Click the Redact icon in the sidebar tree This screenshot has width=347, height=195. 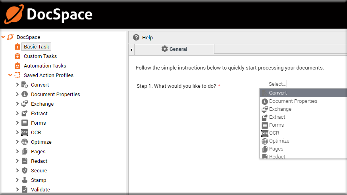tap(25, 161)
